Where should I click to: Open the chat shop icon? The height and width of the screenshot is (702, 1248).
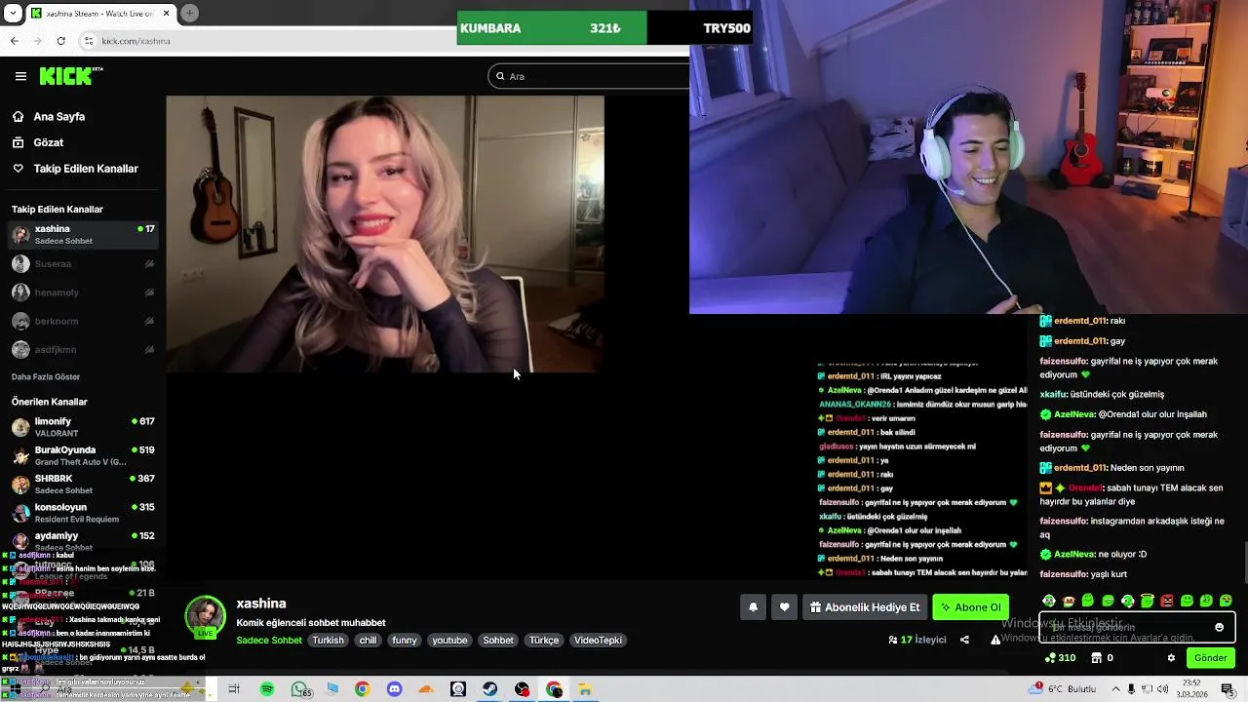coord(1097,658)
